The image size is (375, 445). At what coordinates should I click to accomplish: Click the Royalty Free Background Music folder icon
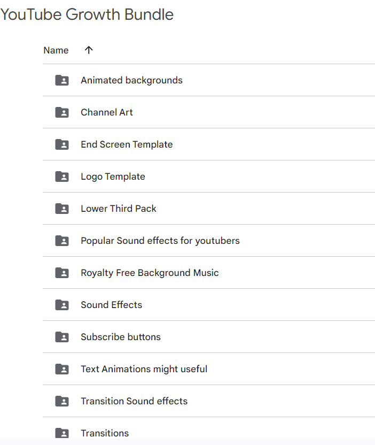pos(62,273)
